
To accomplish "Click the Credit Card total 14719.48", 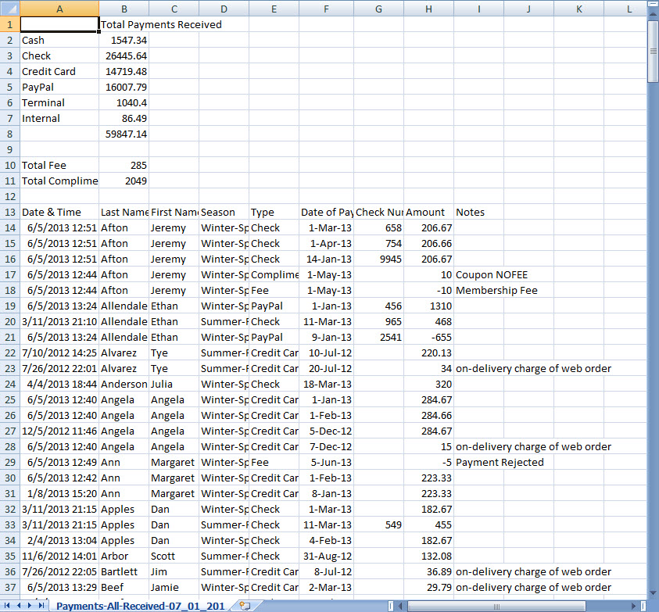I will pos(124,71).
